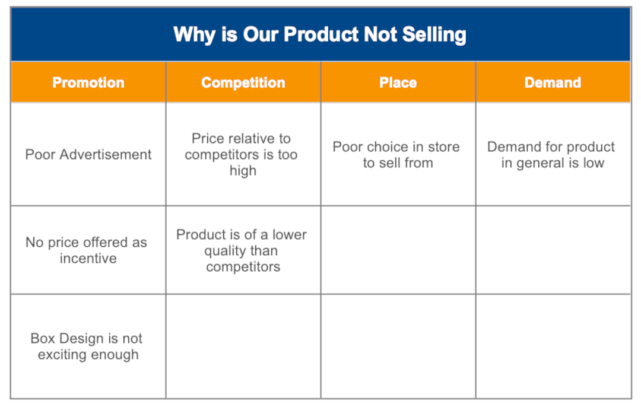This screenshot has height=407, width=641.
Task: Click empty Demand cell below 'Demand for product'
Action: pyautogui.click(x=553, y=250)
